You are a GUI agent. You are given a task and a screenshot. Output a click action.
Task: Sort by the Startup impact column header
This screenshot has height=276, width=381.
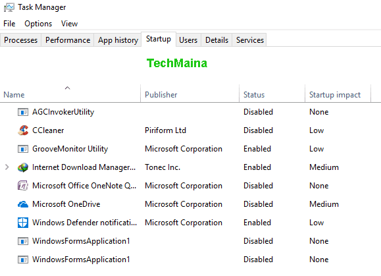tap(338, 94)
